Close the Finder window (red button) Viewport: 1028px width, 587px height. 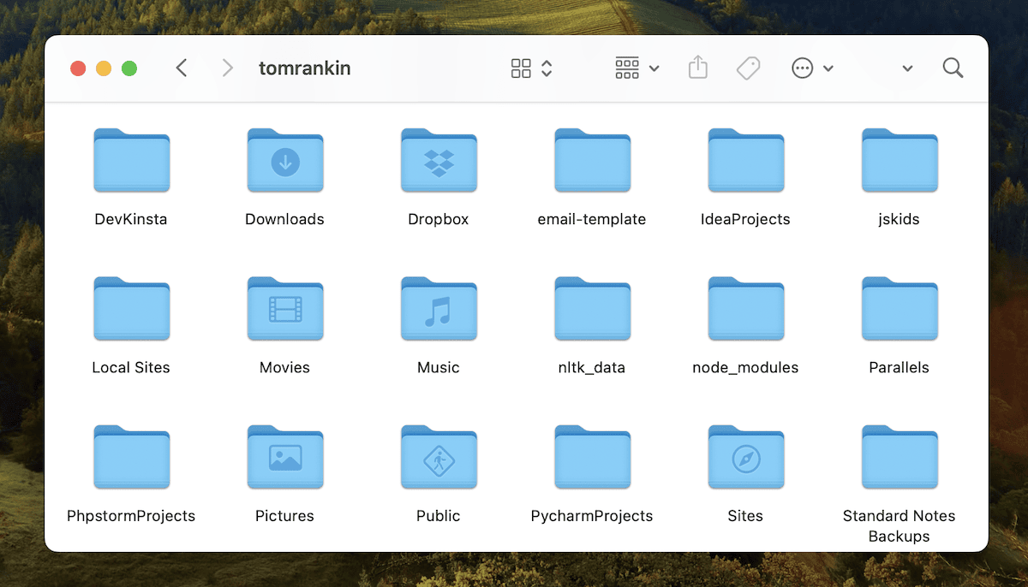coord(78,68)
